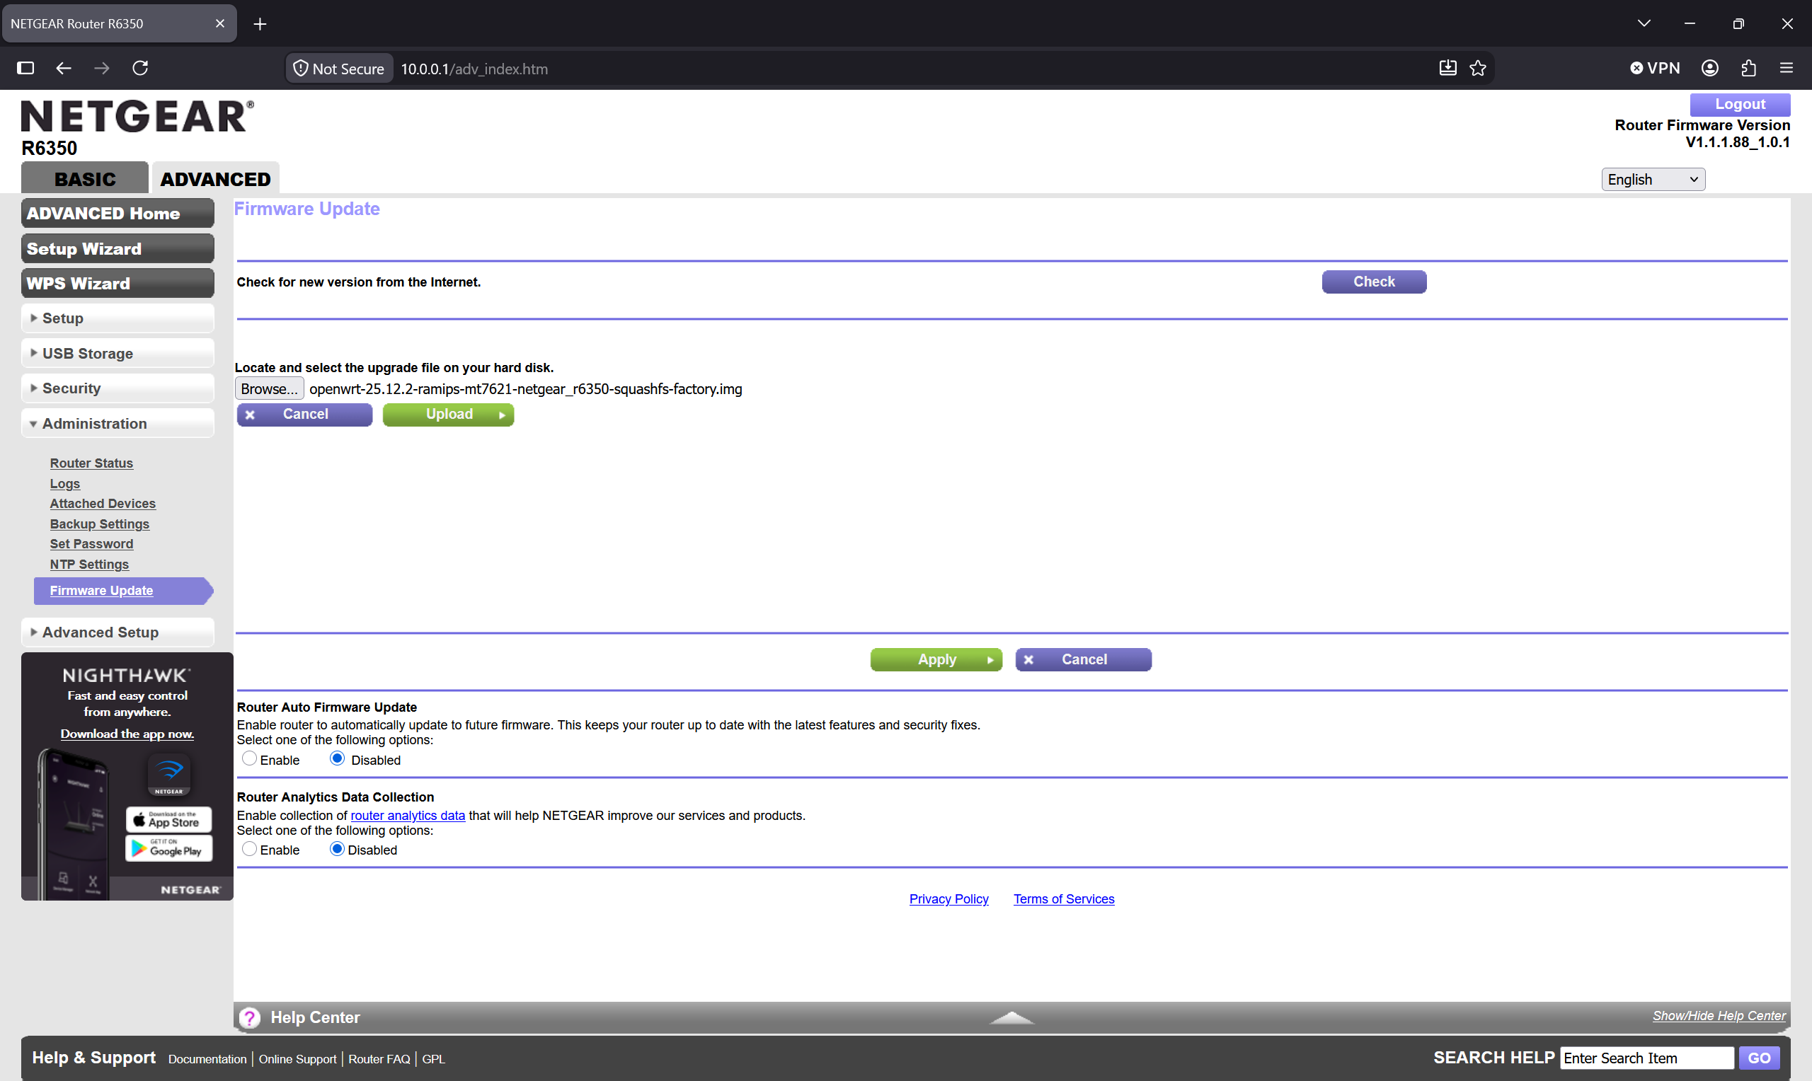The height and width of the screenshot is (1081, 1812).
Task: Open Router Status link
Action: coord(92,463)
